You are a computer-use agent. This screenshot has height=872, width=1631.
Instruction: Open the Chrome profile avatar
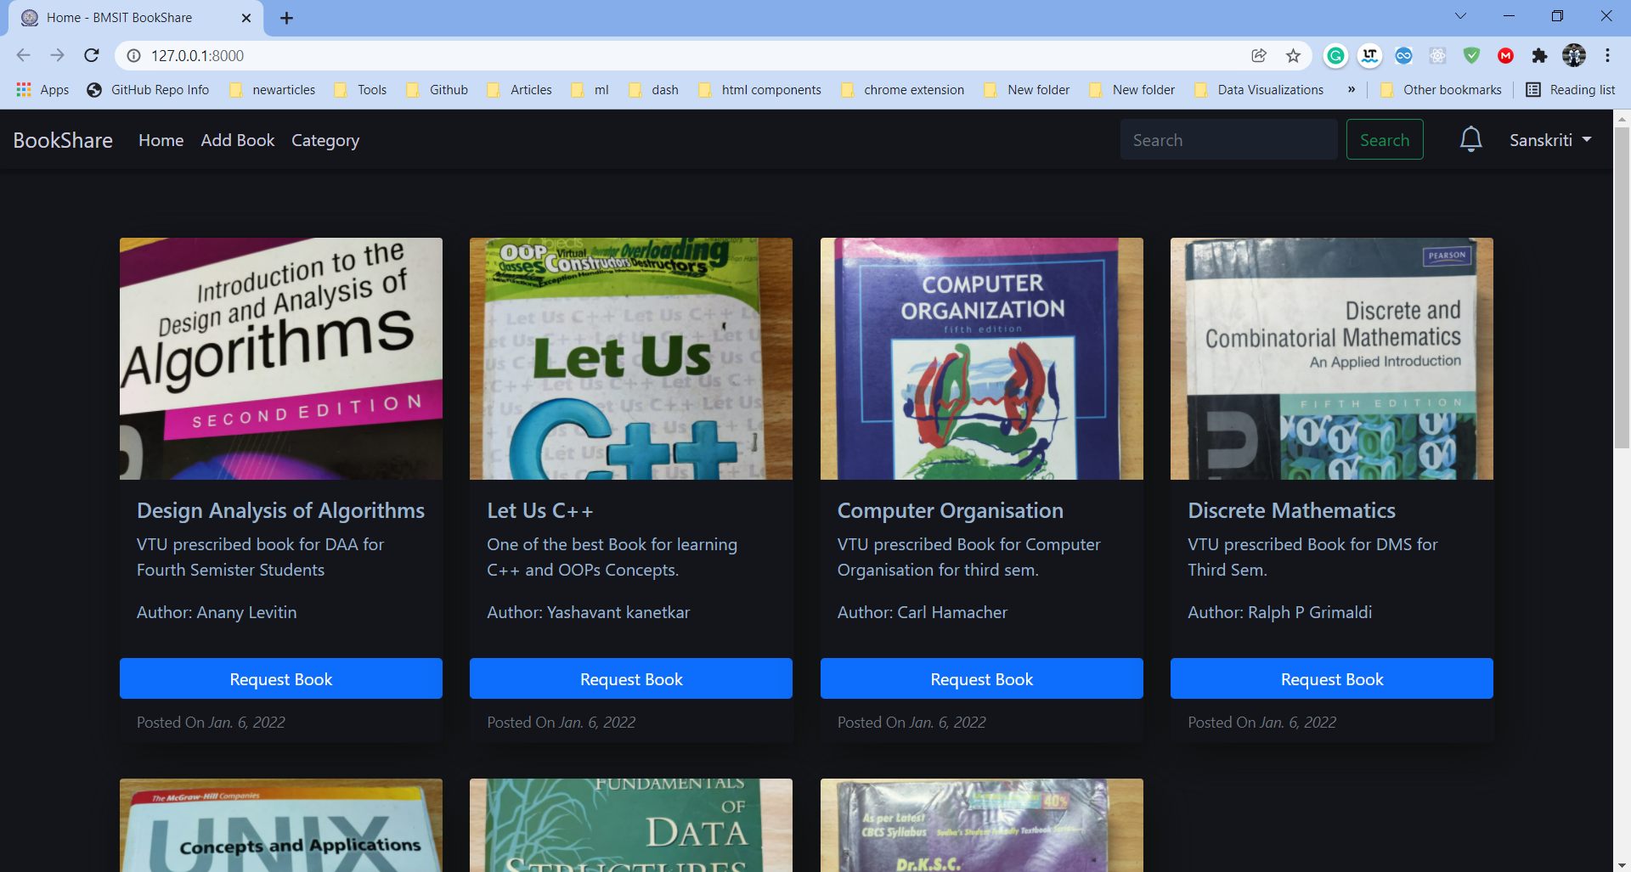pos(1573,56)
